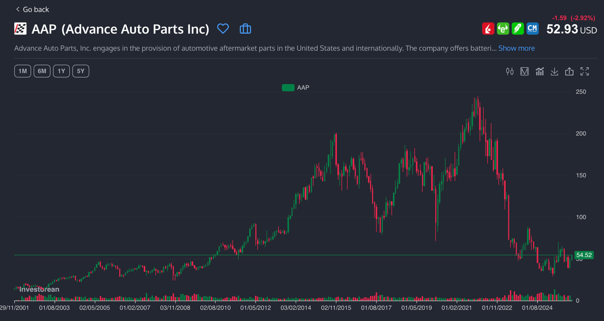This screenshot has width=604, height=321.
Task: Click the 03/11/2008 date label
Action: tap(175, 308)
